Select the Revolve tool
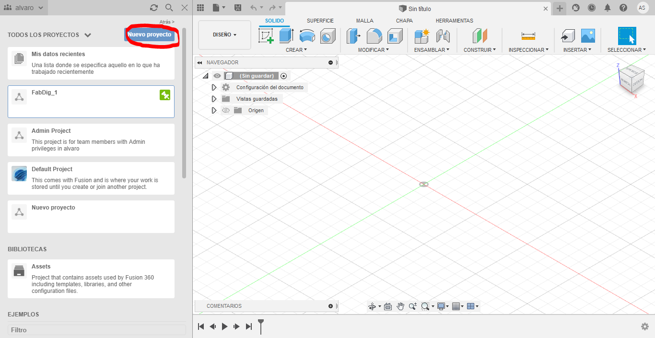 307,36
